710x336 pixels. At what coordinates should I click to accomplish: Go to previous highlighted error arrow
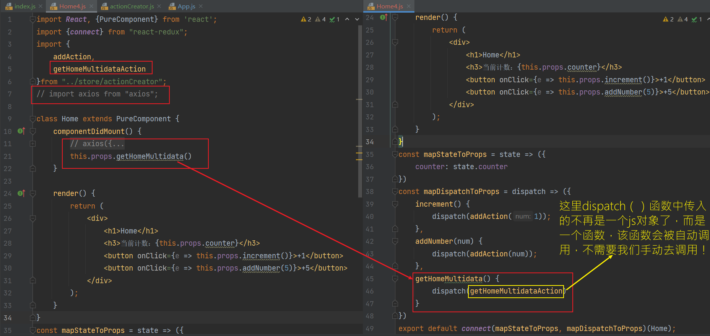point(347,19)
